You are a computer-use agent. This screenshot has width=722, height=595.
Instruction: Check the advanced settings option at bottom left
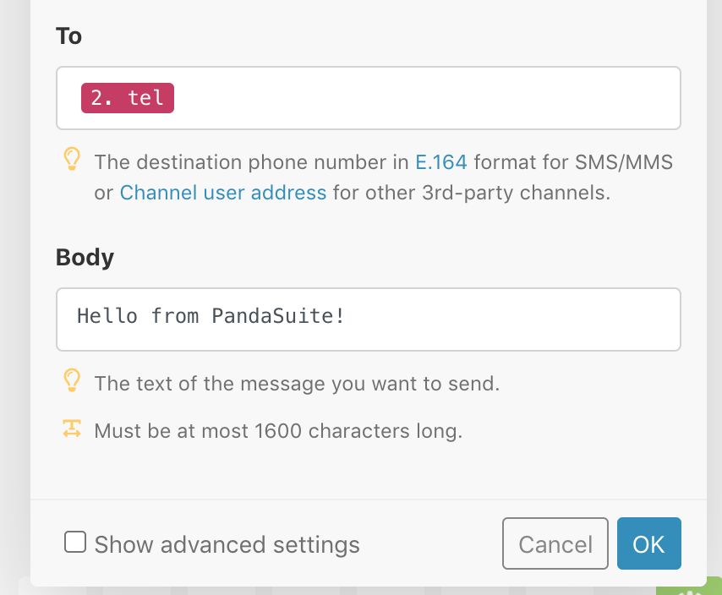pyautogui.click(x=75, y=542)
